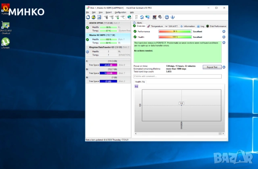Image resolution: width=258 pixels, height=169 pixels.
Task: Click the blue question mark Help toolbar icon
Action: (x=167, y=17)
